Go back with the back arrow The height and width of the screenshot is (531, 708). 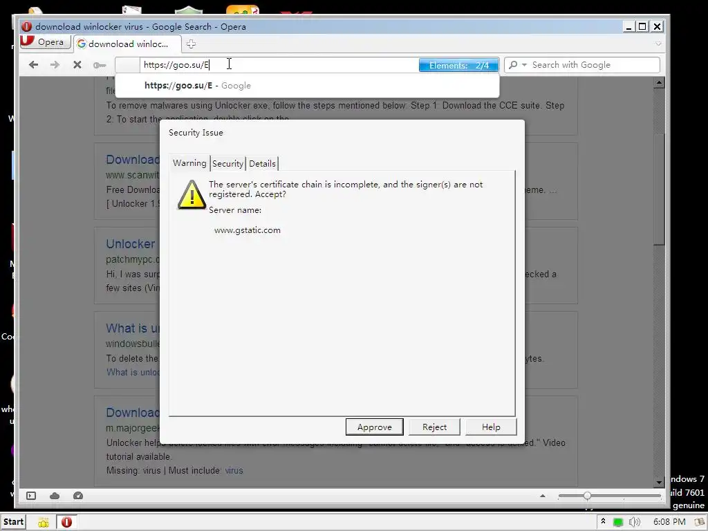[x=33, y=64]
